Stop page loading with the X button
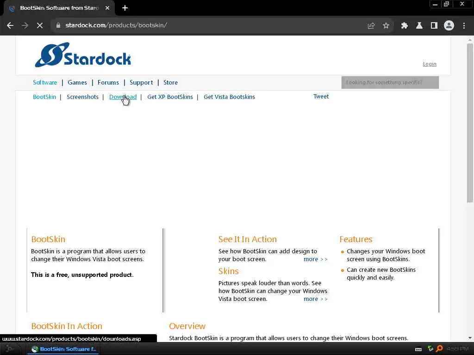The height and width of the screenshot is (355, 474). point(40,26)
